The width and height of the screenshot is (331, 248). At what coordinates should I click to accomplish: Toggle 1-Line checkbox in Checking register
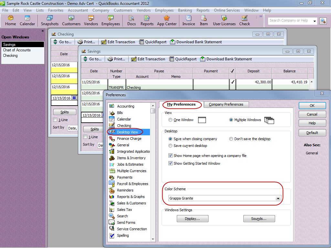pyautogui.click(x=55, y=120)
